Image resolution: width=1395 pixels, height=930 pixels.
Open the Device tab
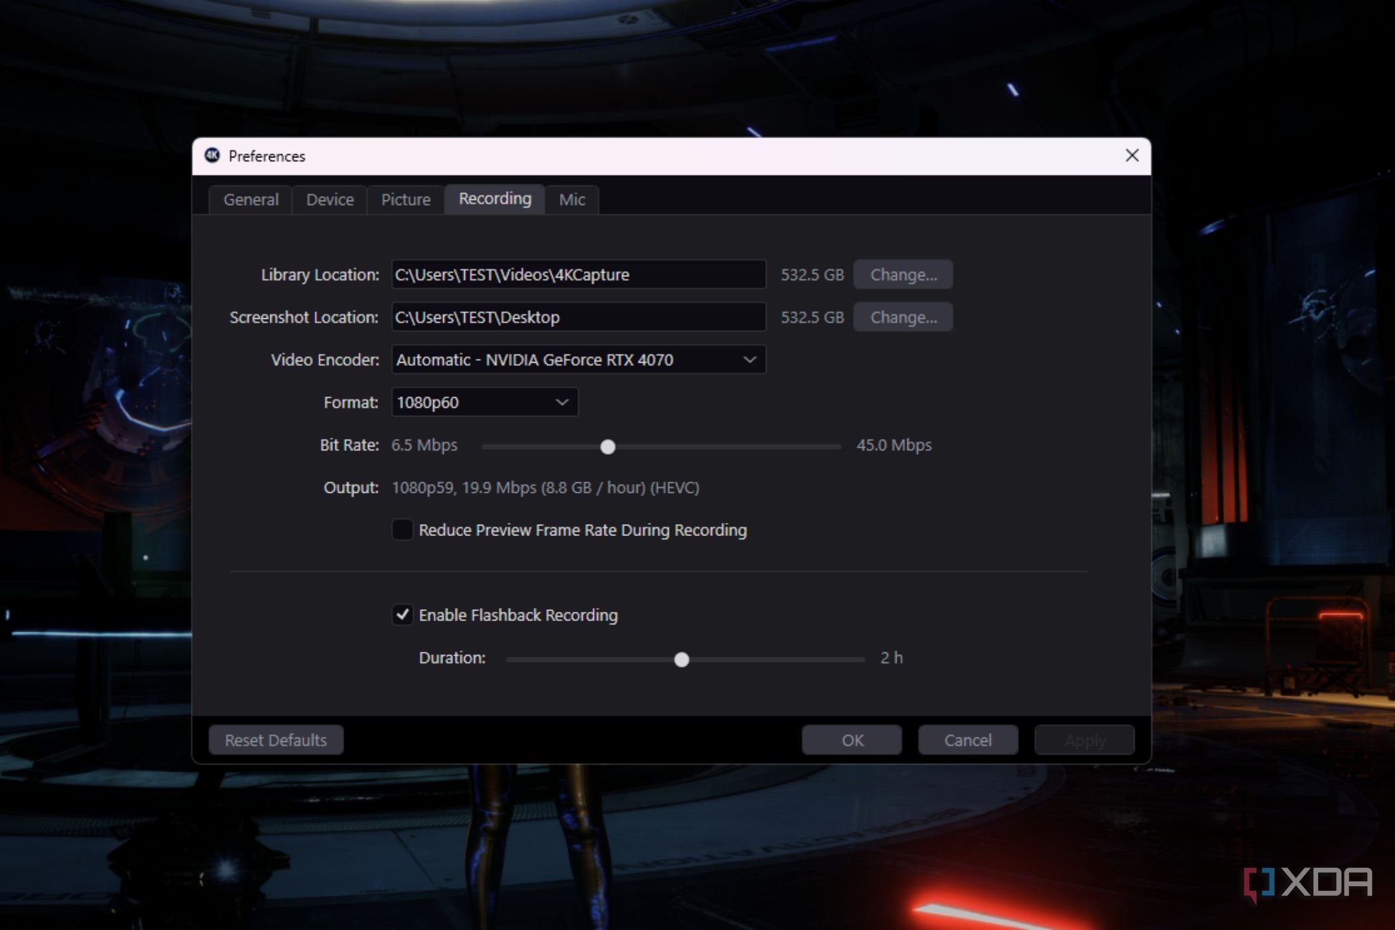click(329, 200)
